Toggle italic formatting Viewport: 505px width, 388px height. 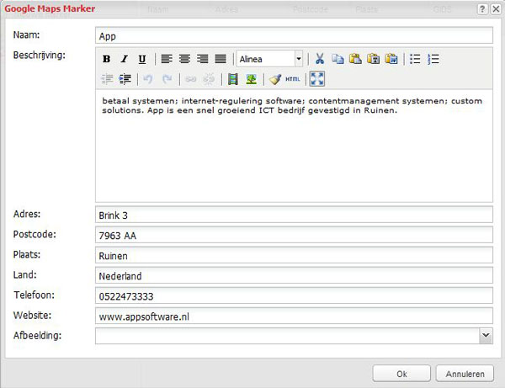[125, 59]
